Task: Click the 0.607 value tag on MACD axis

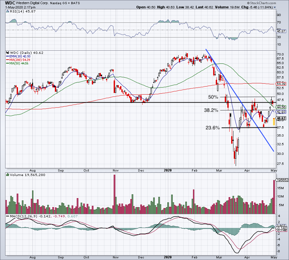Action: tap(281, 226)
